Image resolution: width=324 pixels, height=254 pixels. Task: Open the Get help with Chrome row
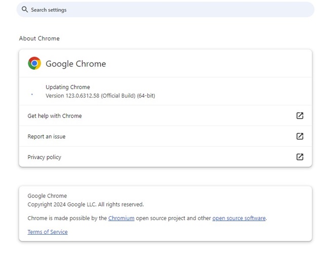click(x=55, y=116)
